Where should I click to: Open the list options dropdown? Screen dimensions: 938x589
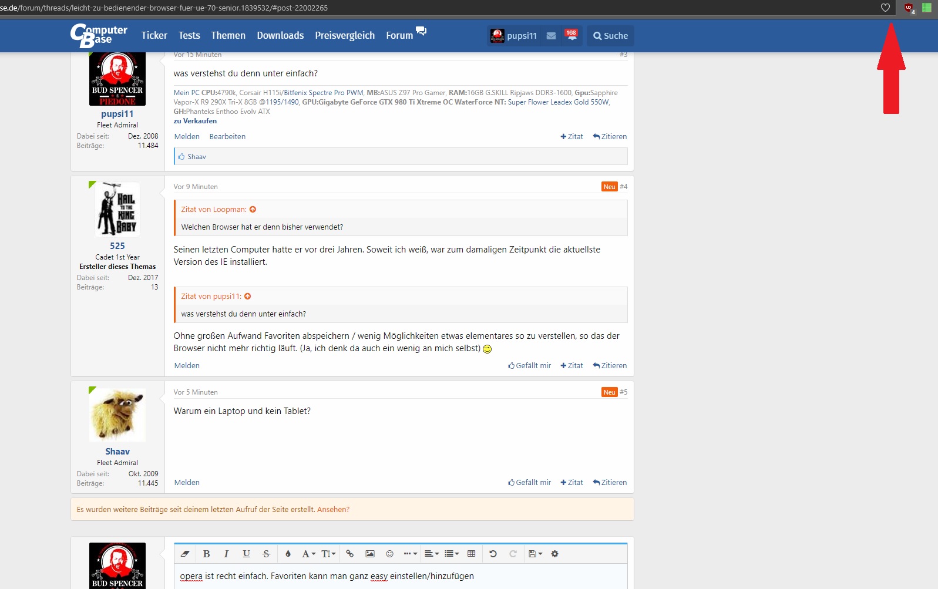452,554
